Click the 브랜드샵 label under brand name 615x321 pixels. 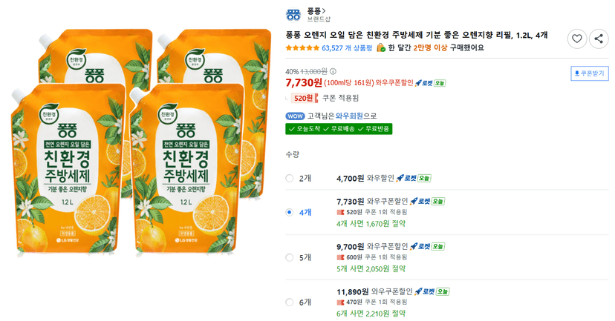(x=319, y=19)
